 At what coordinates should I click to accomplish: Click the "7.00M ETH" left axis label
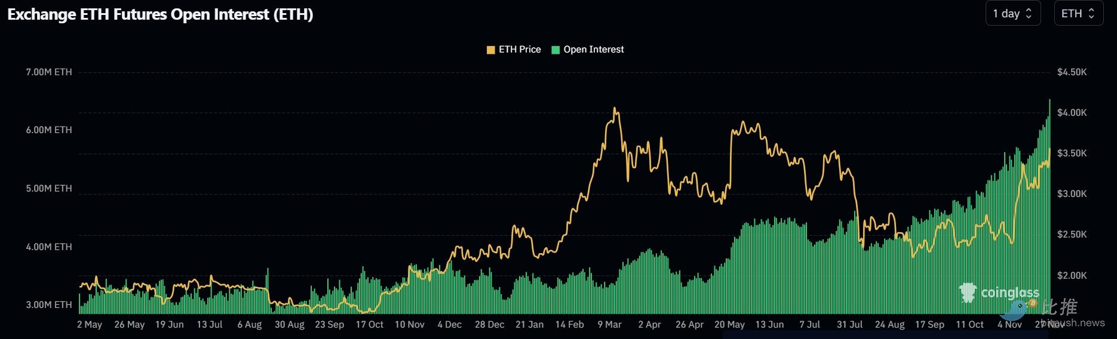point(49,72)
